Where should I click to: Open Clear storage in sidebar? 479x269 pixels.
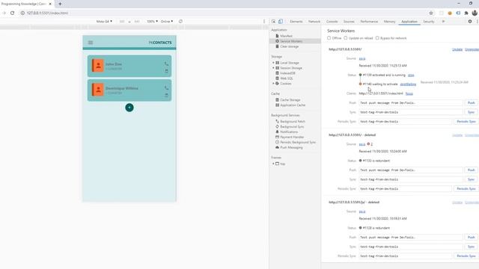[x=290, y=46]
